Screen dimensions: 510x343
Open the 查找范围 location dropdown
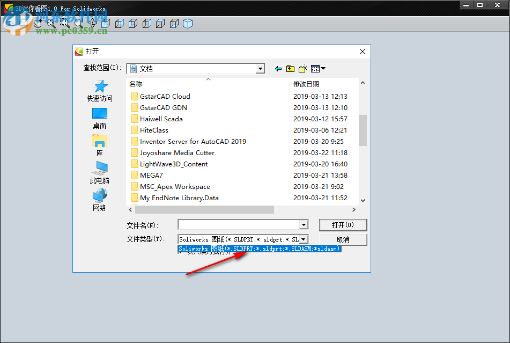(260, 68)
